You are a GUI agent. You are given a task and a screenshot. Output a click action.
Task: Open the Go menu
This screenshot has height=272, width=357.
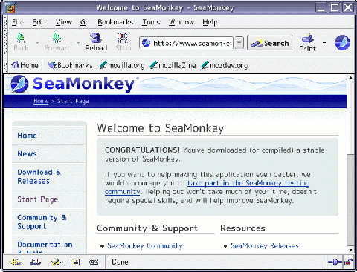[85, 22]
